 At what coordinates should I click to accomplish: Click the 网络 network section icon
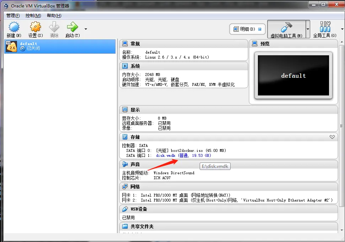[x=125, y=187]
